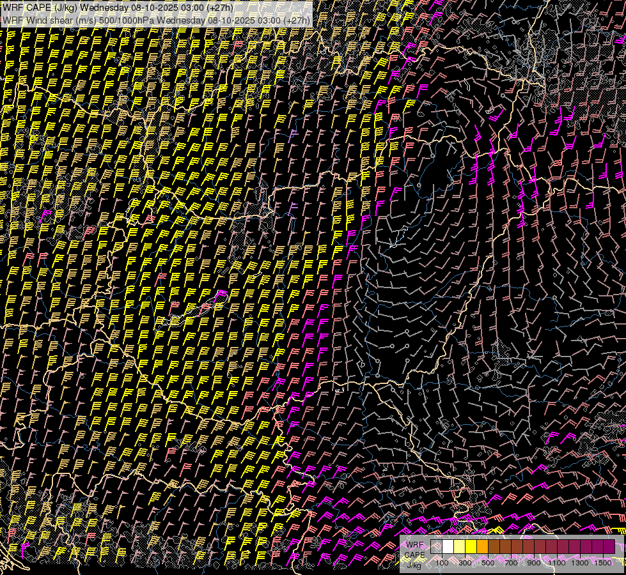This screenshot has width=626, height=575.
Task: Click the 100 tick label on the legend
Action: pyautogui.click(x=442, y=563)
